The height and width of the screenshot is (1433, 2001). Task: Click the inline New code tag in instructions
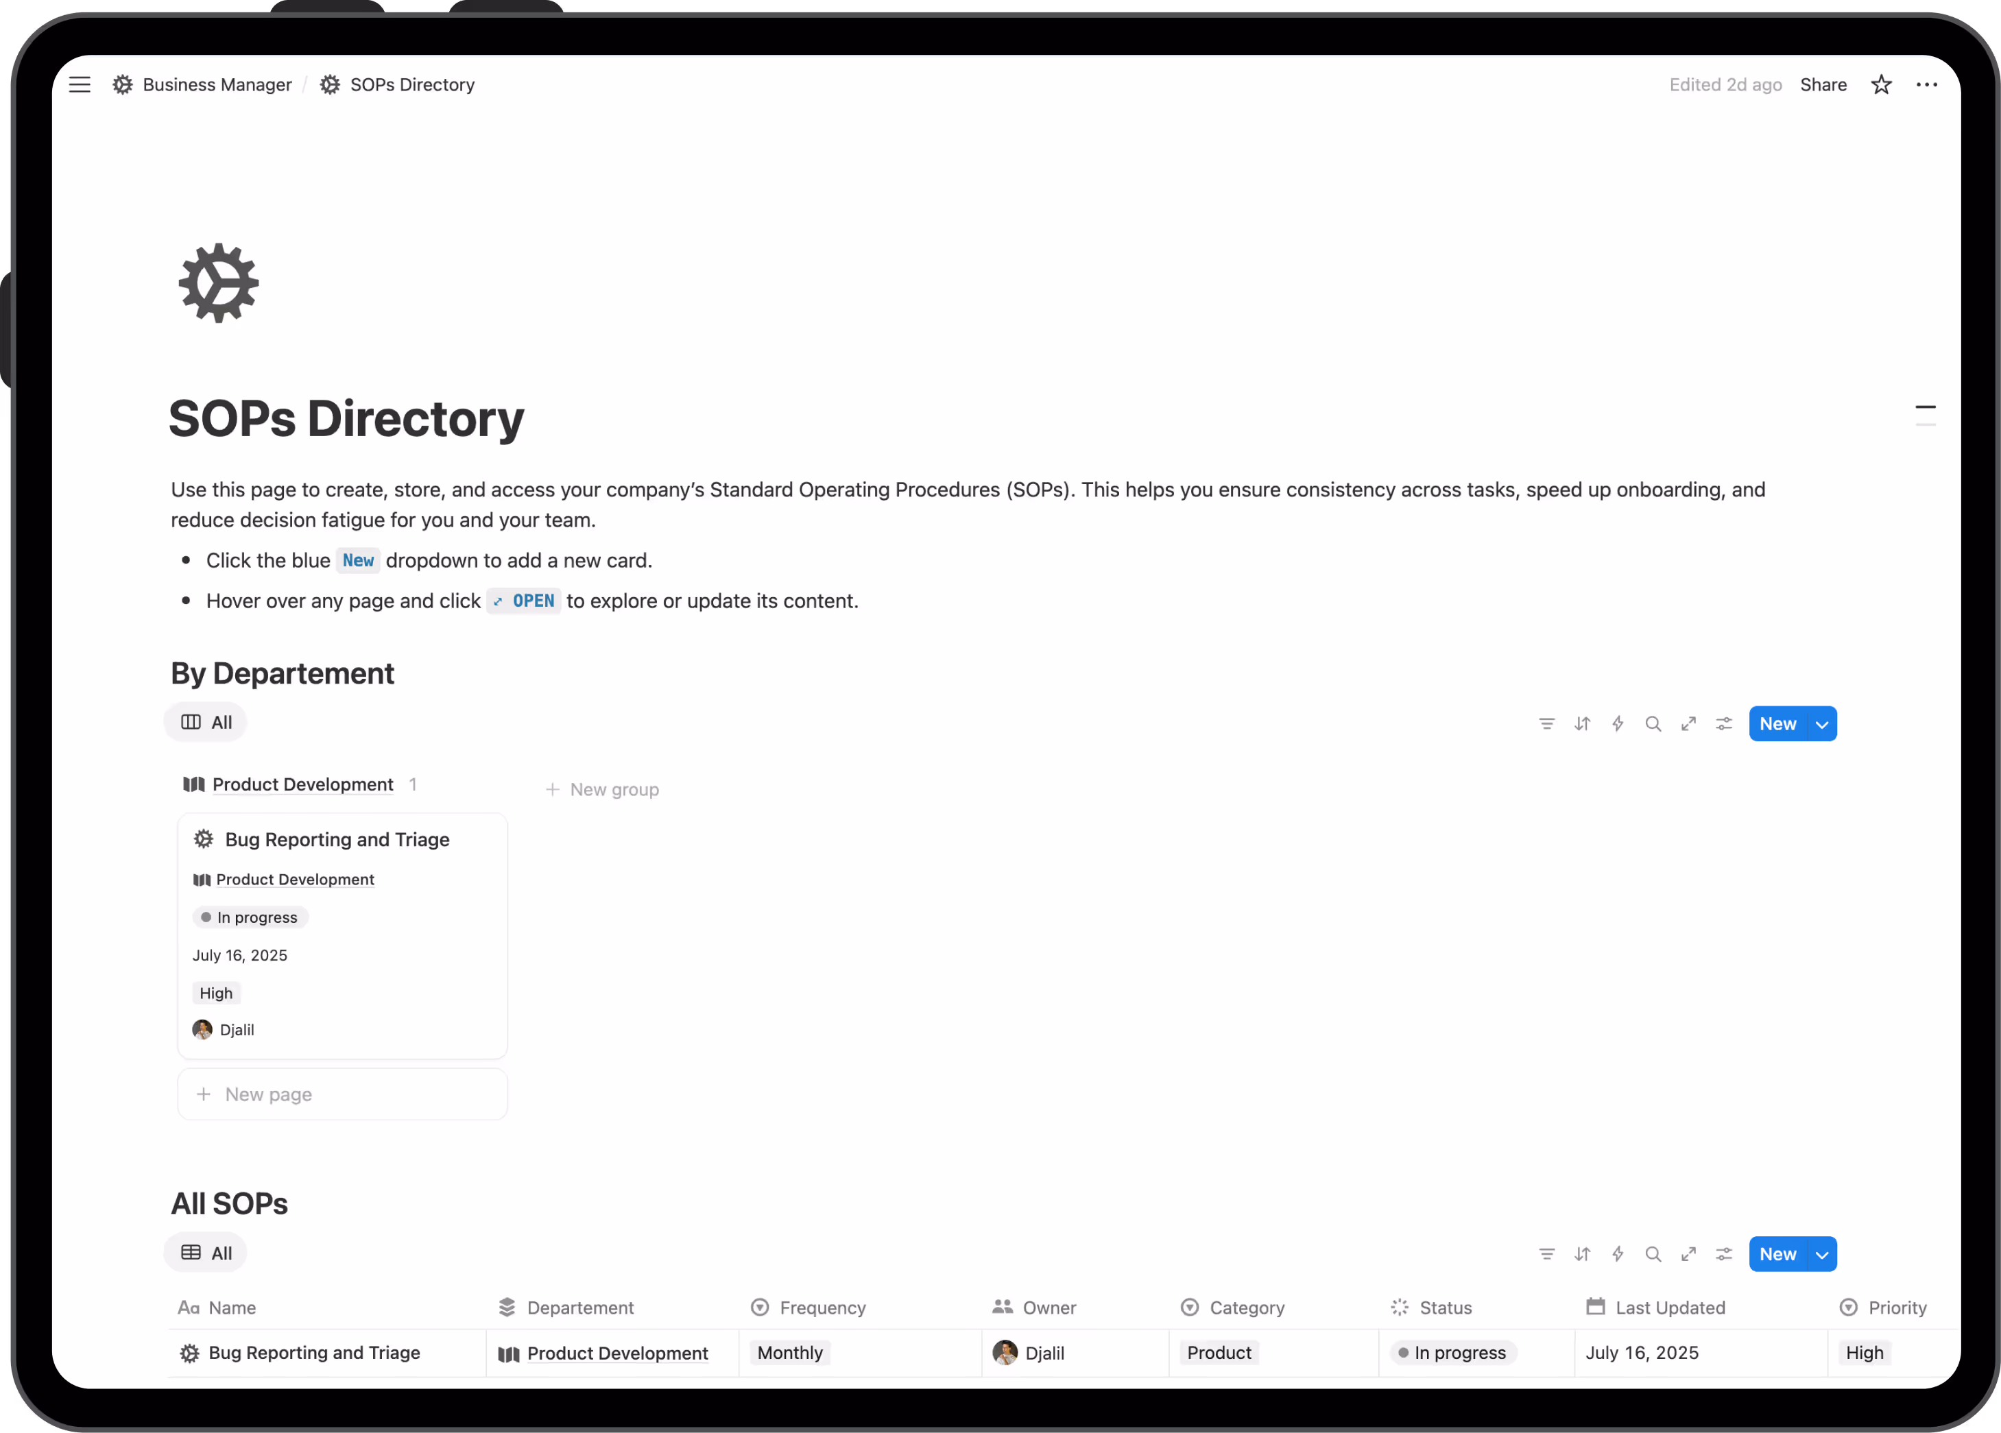coord(358,560)
